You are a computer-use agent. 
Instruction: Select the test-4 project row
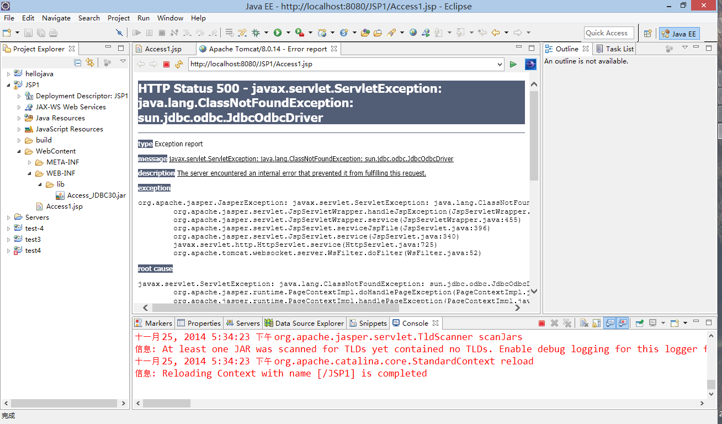[x=29, y=228]
